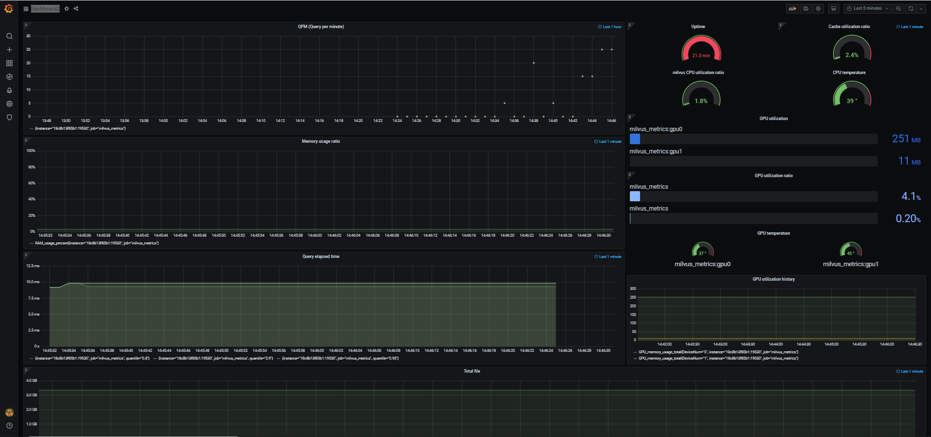Zoom out the time range
Image resolution: width=931 pixels, height=437 pixels.
899,9
